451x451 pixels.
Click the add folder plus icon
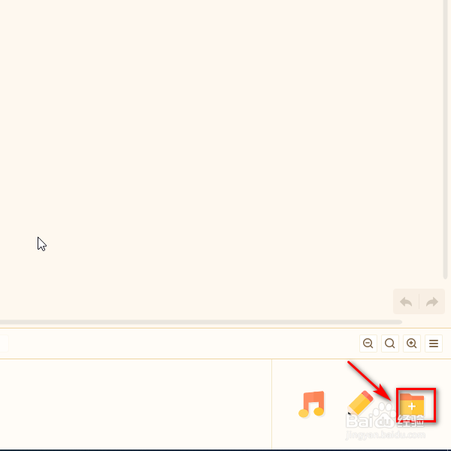[x=412, y=406]
